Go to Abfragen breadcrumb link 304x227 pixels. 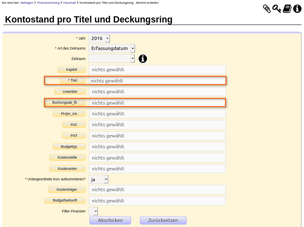click(x=27, y=2)
